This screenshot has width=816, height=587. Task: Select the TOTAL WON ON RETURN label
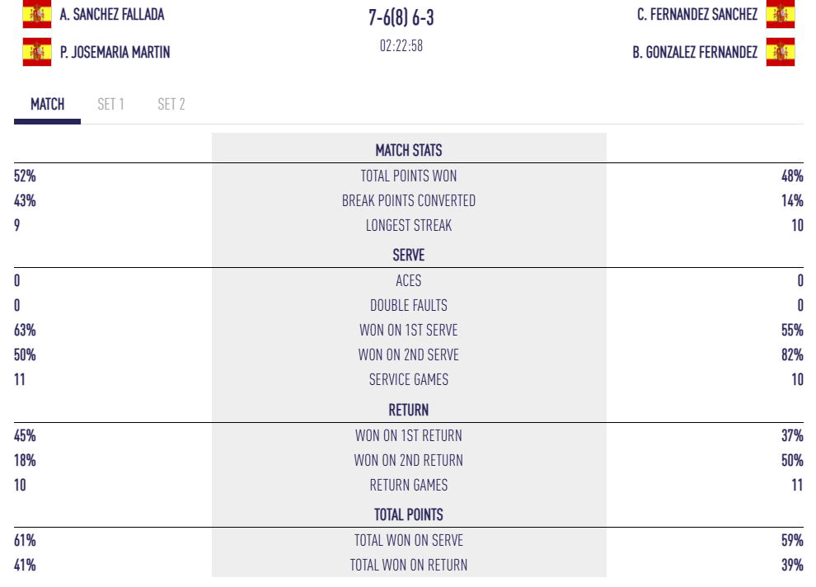pyautogui.click(x=409, y=565)
